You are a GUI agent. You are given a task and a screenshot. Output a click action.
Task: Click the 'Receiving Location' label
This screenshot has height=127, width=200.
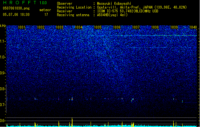point(74,7)
